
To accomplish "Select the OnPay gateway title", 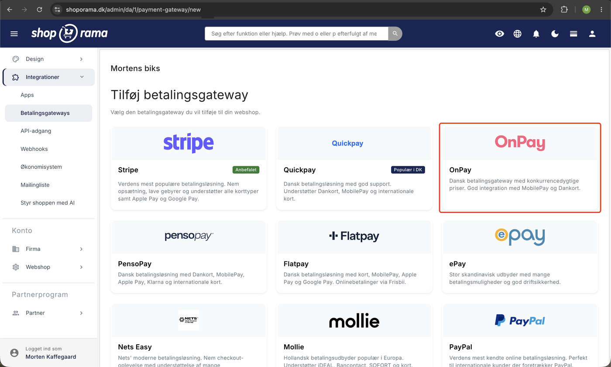I will pos(460,170).
